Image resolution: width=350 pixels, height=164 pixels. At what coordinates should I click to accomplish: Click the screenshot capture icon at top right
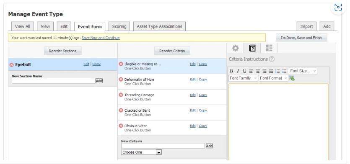(x=338, y=8)
